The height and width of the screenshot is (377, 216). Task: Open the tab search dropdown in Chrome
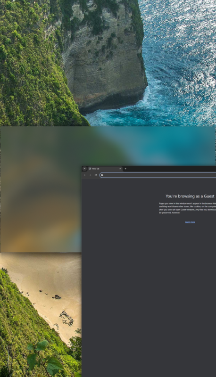(84, 169)
